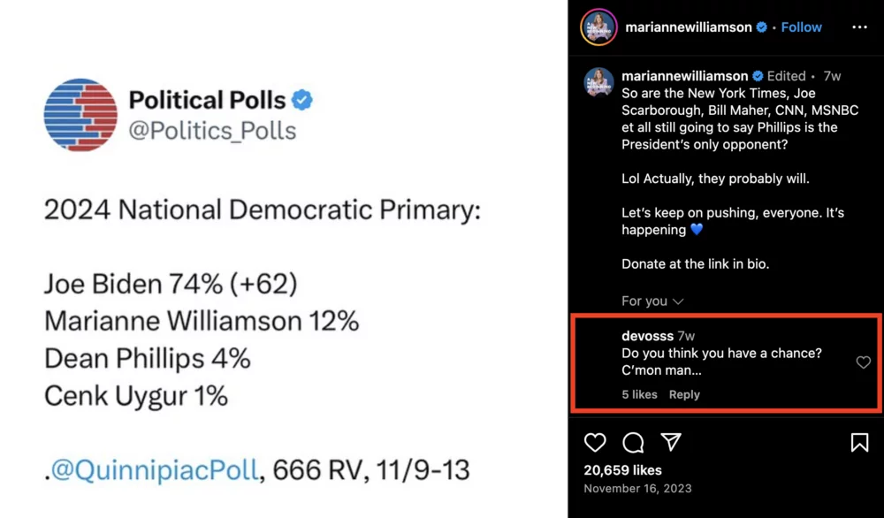Click the header mariannewilliamson profile picture
Image resolution: width=884 pixels, height=518 pixels.
(598, 27)
